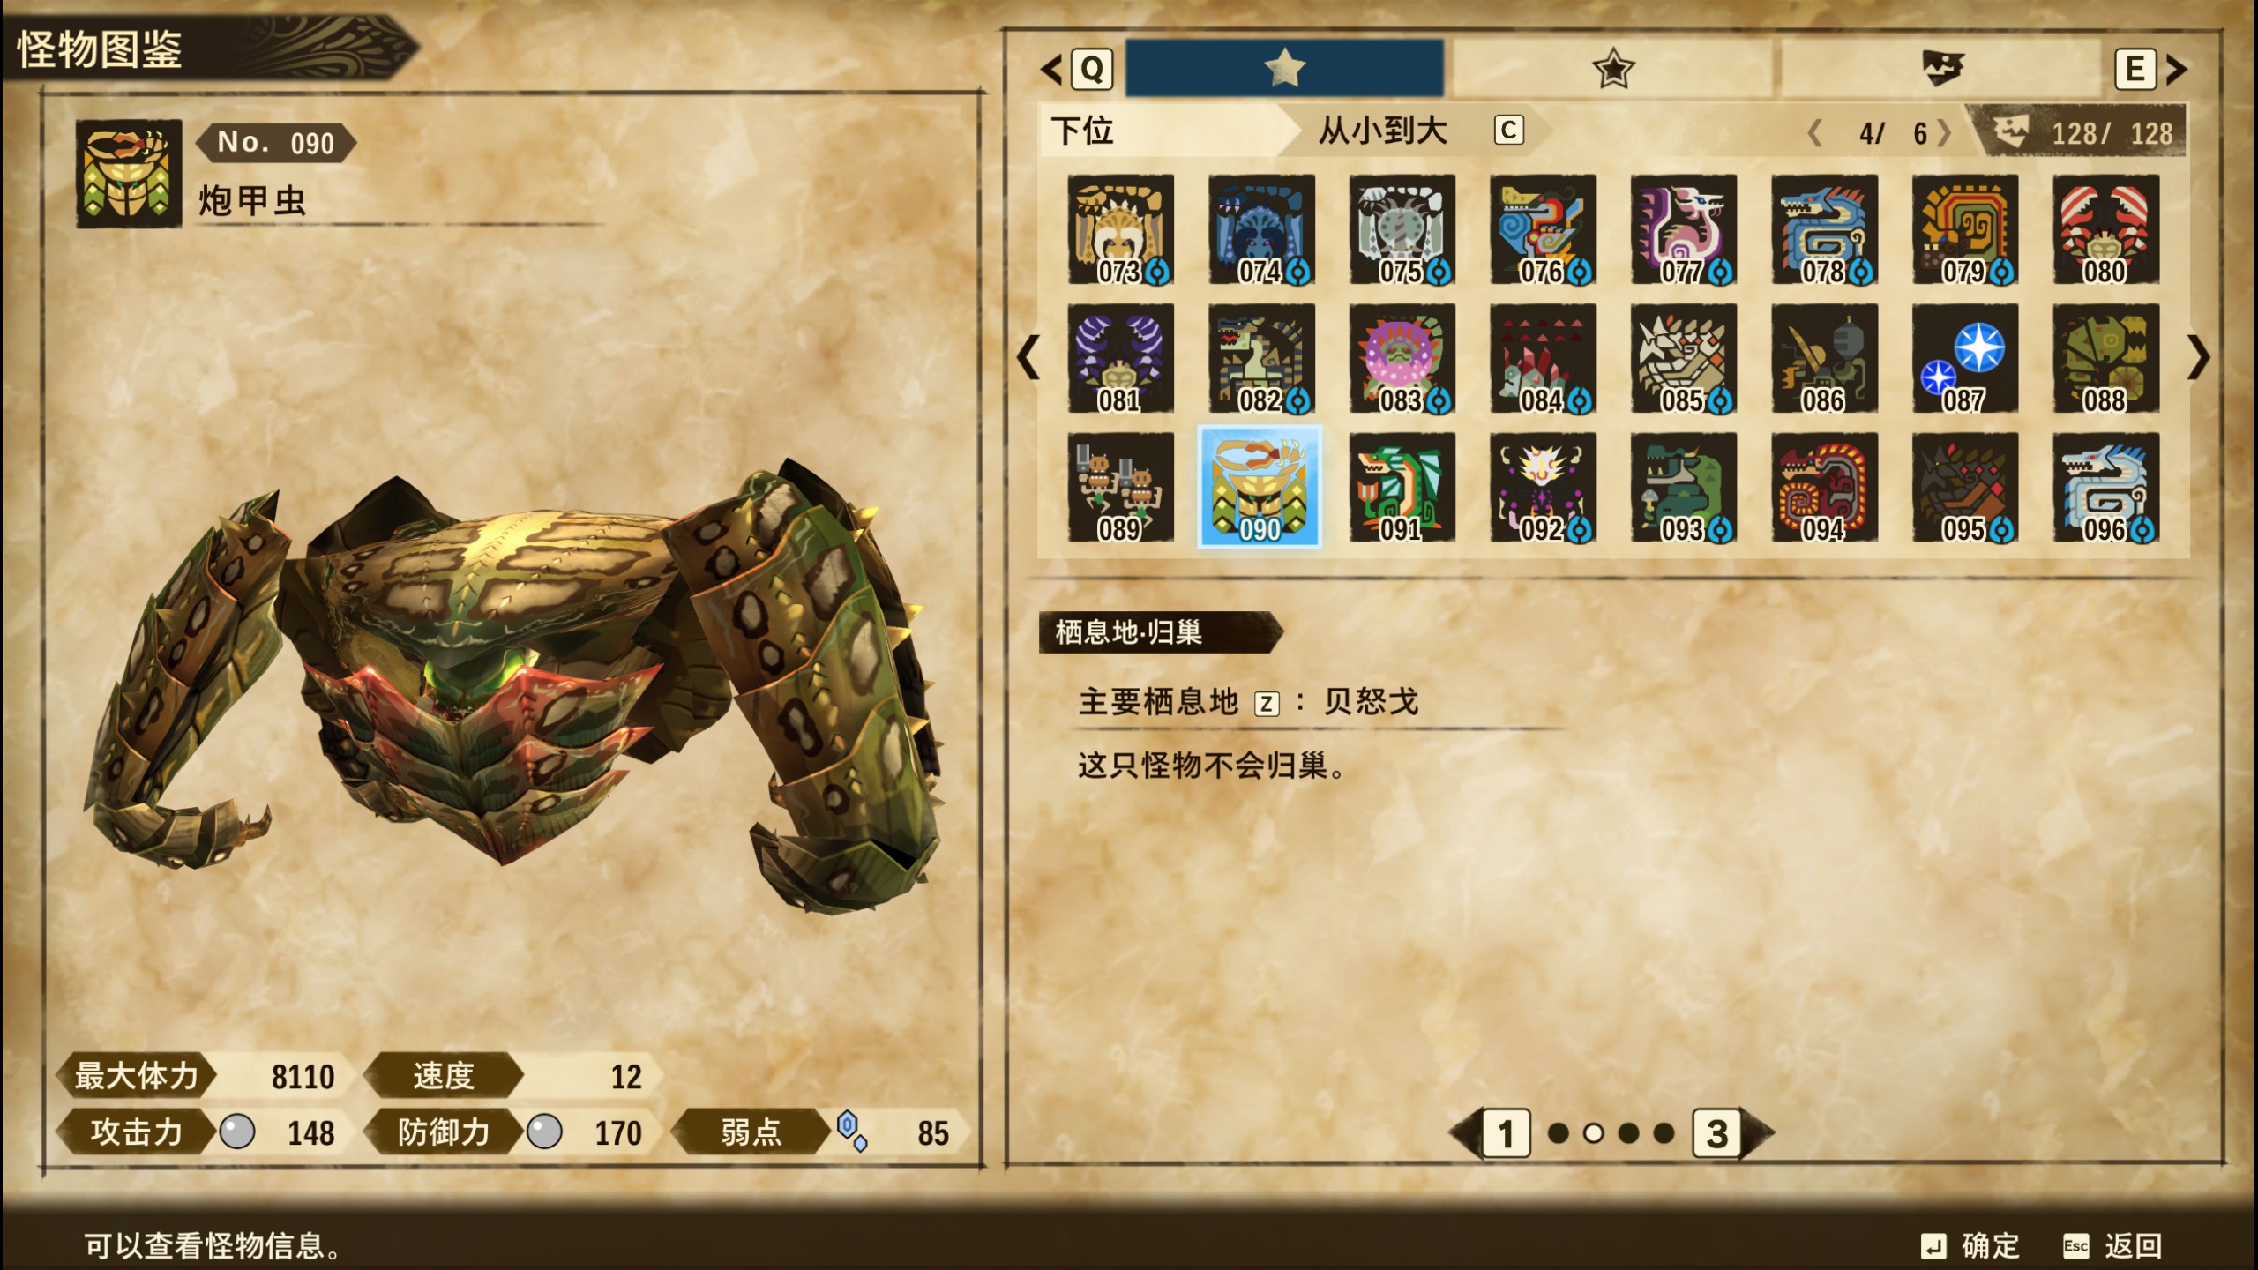Switch to the outlined star tab

(1612, 68)
